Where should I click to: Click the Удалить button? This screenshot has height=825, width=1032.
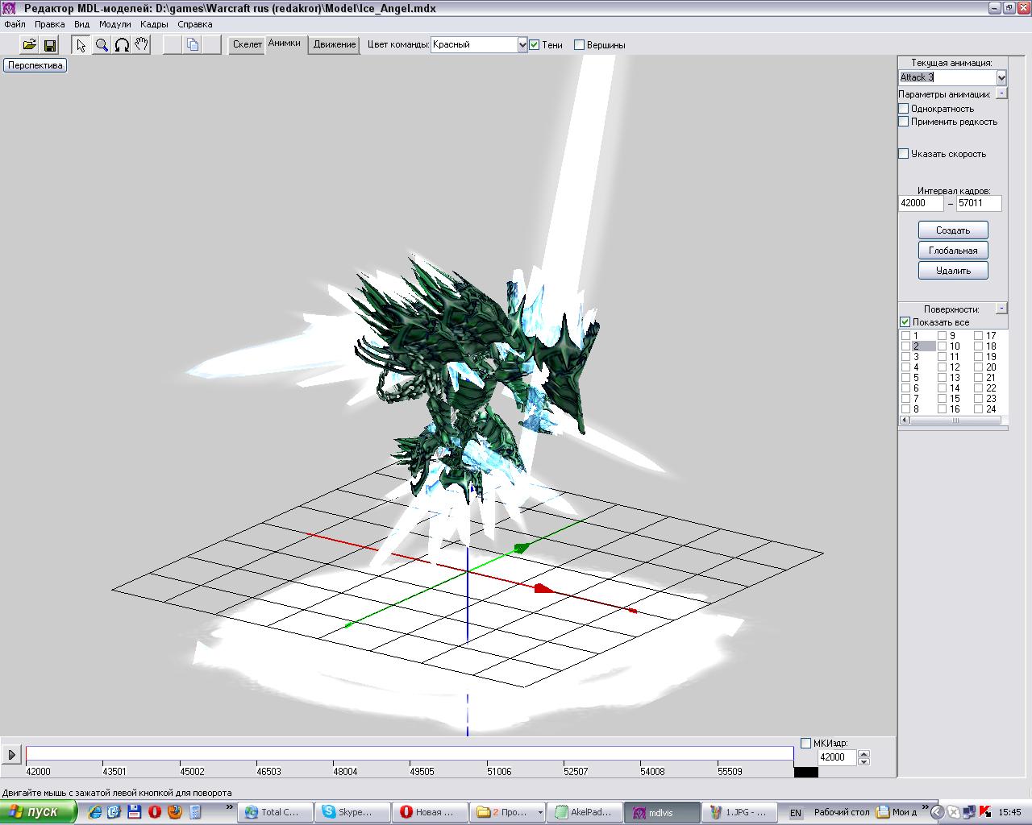click(x=953, y=271)
